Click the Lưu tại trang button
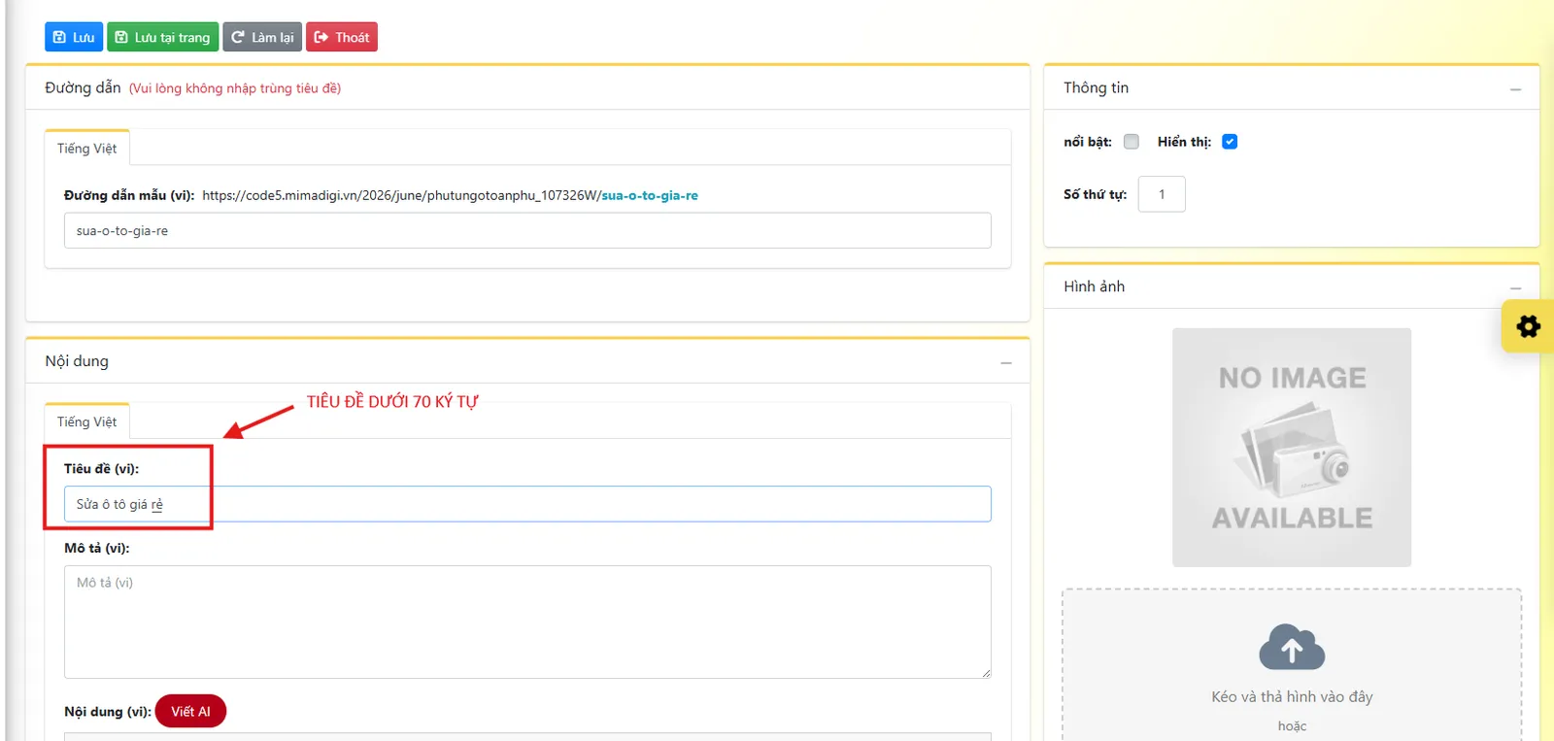The image size is (1554, 741). 162,37
